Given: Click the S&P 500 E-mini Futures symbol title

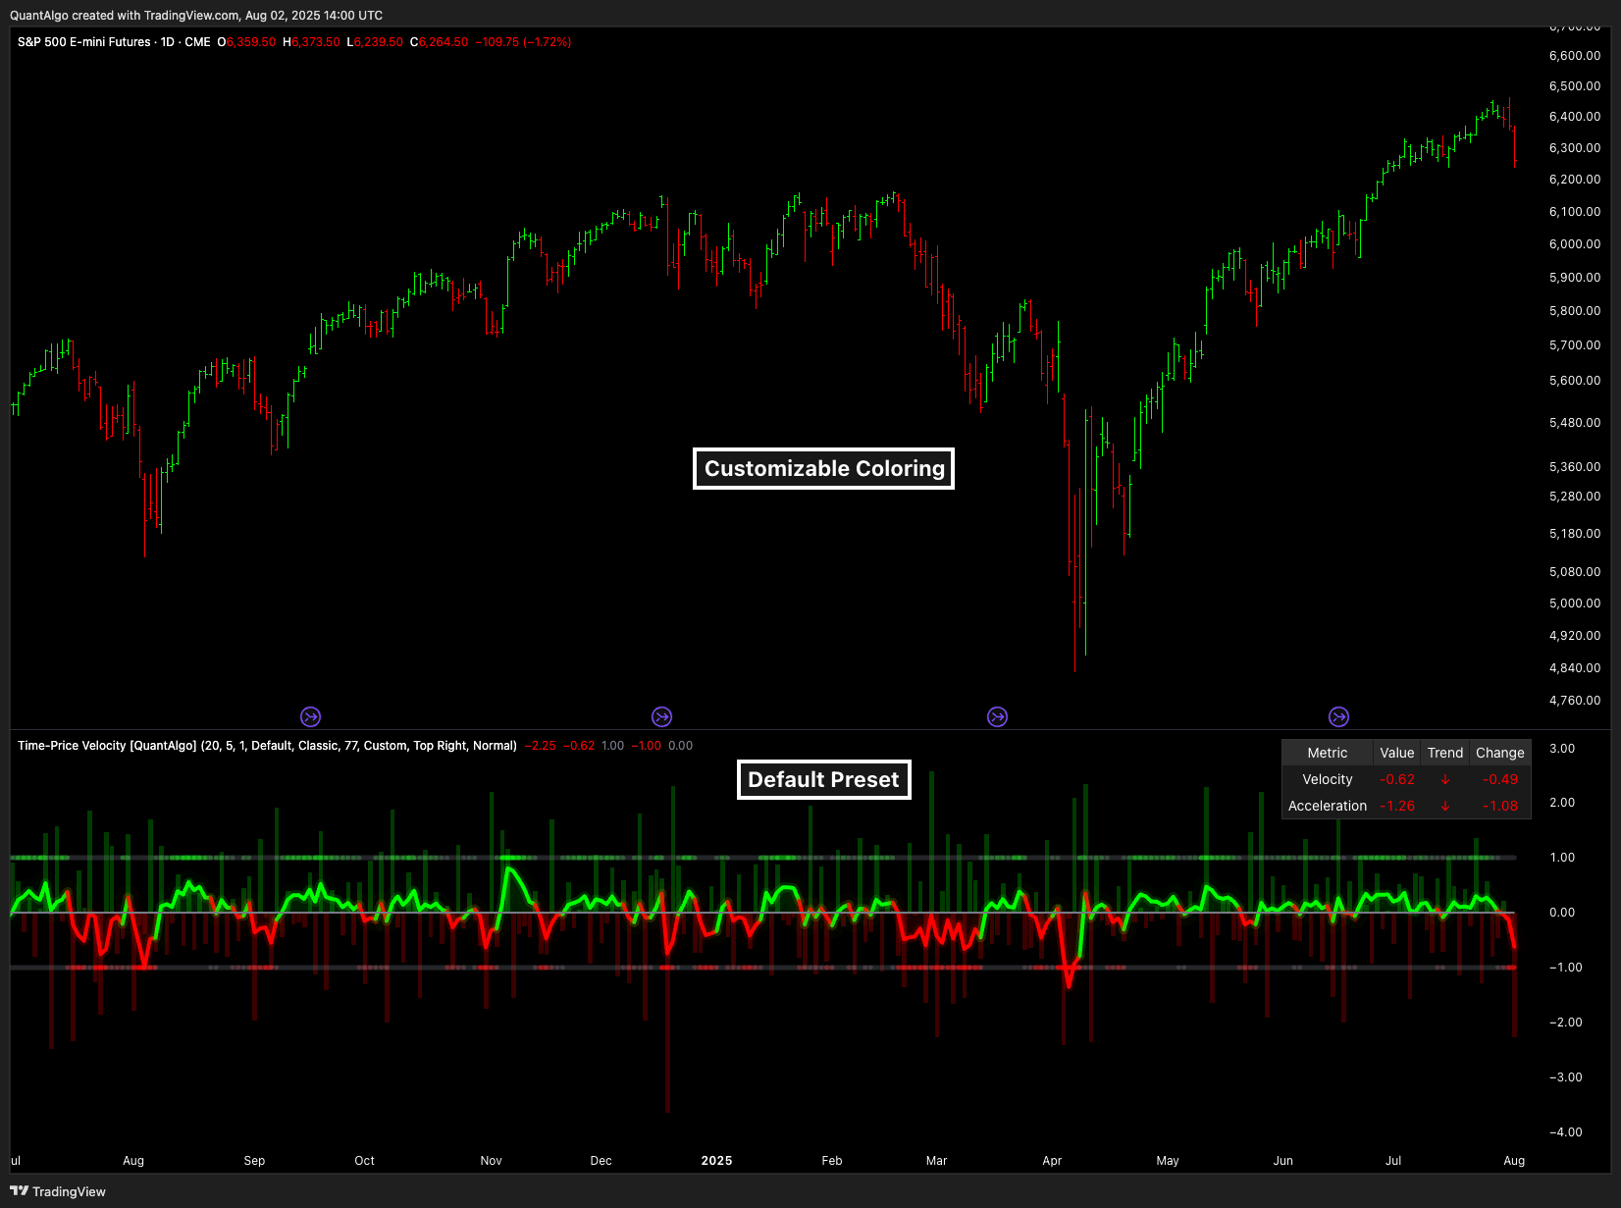Looking at the screenshot, I should pyautogui.click(x=84, y=42).
